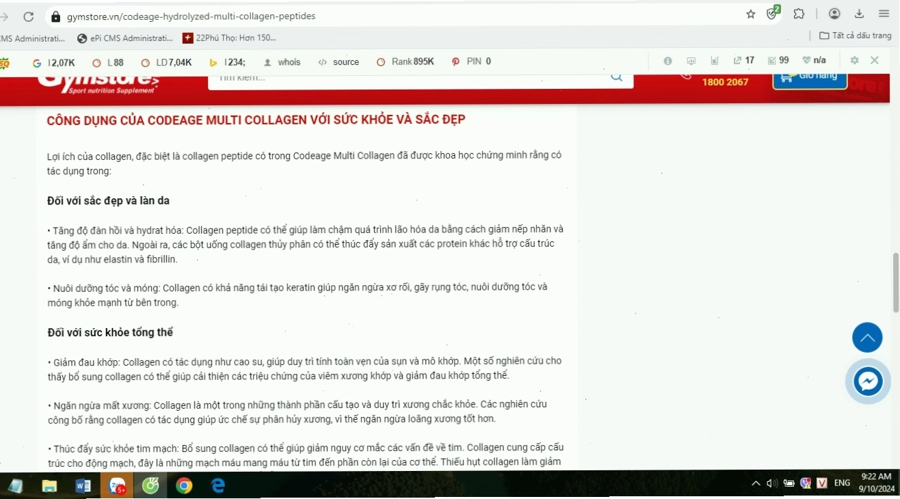The height and width of the screenshot is (499, 900).
Task: Click the source item in SEO toolbar
Action: pyautogui.click(x=339, y=62)
